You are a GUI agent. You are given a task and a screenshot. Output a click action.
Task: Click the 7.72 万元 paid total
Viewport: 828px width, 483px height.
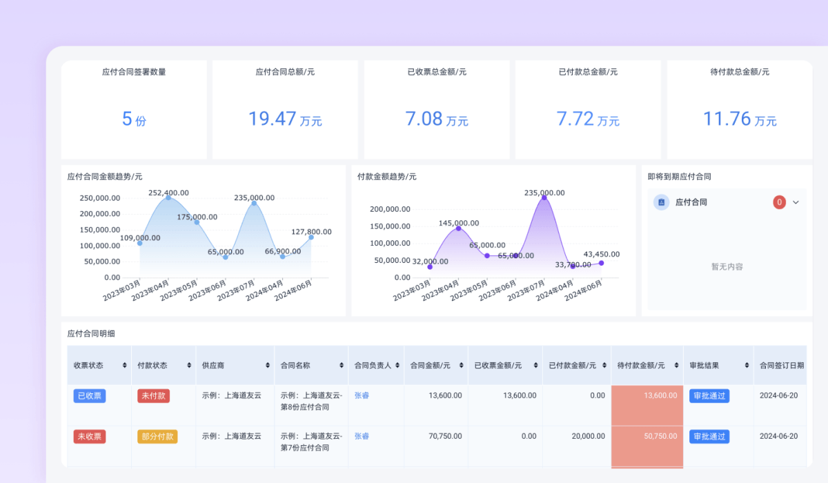click(x=588, y=119)
